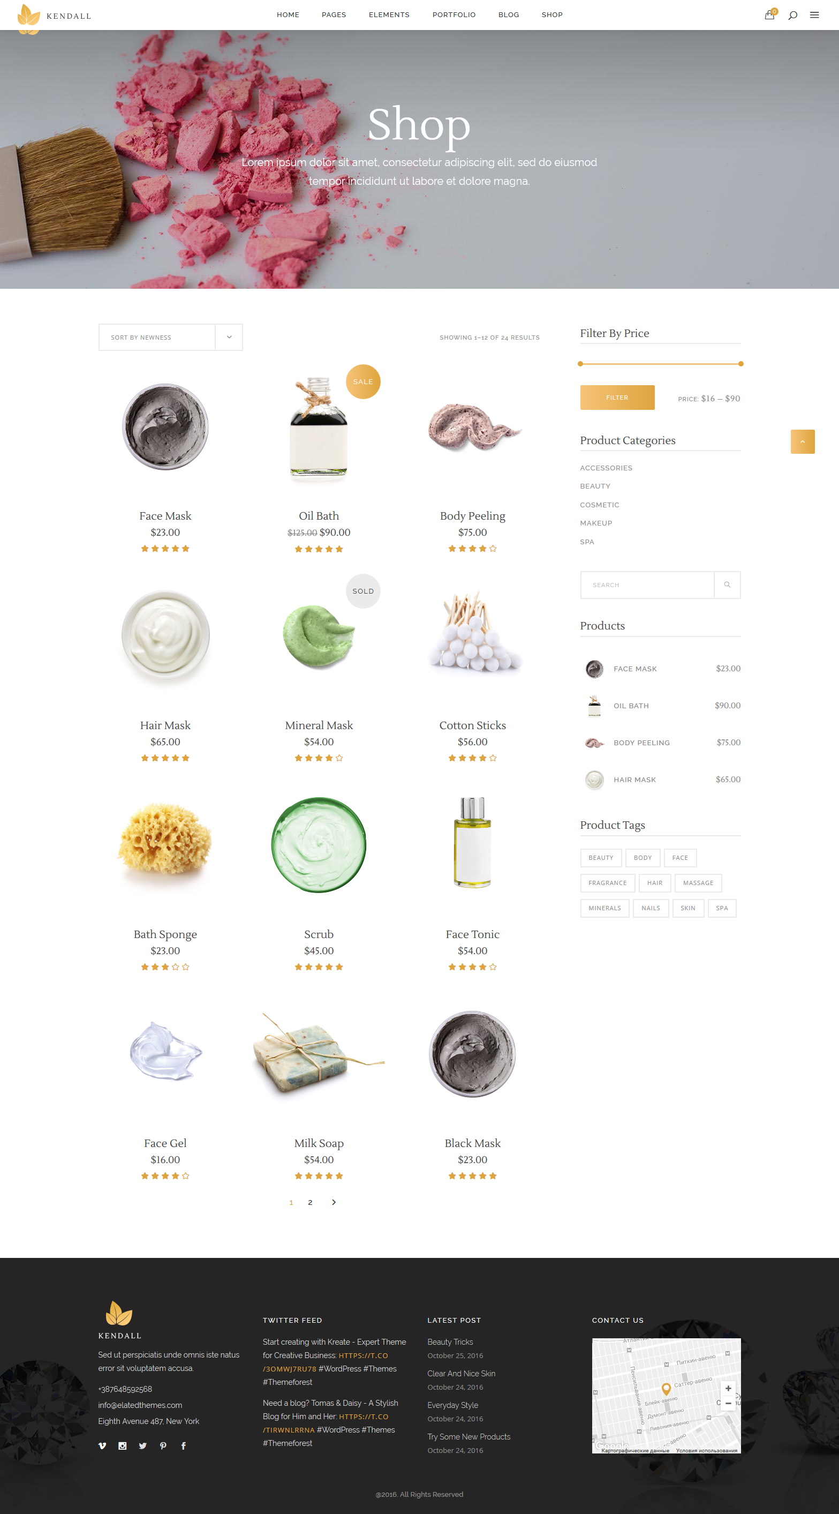839x1514 pixels.
Task: Open the Vimeo social icon in footer
Action: coord(102,1445)
